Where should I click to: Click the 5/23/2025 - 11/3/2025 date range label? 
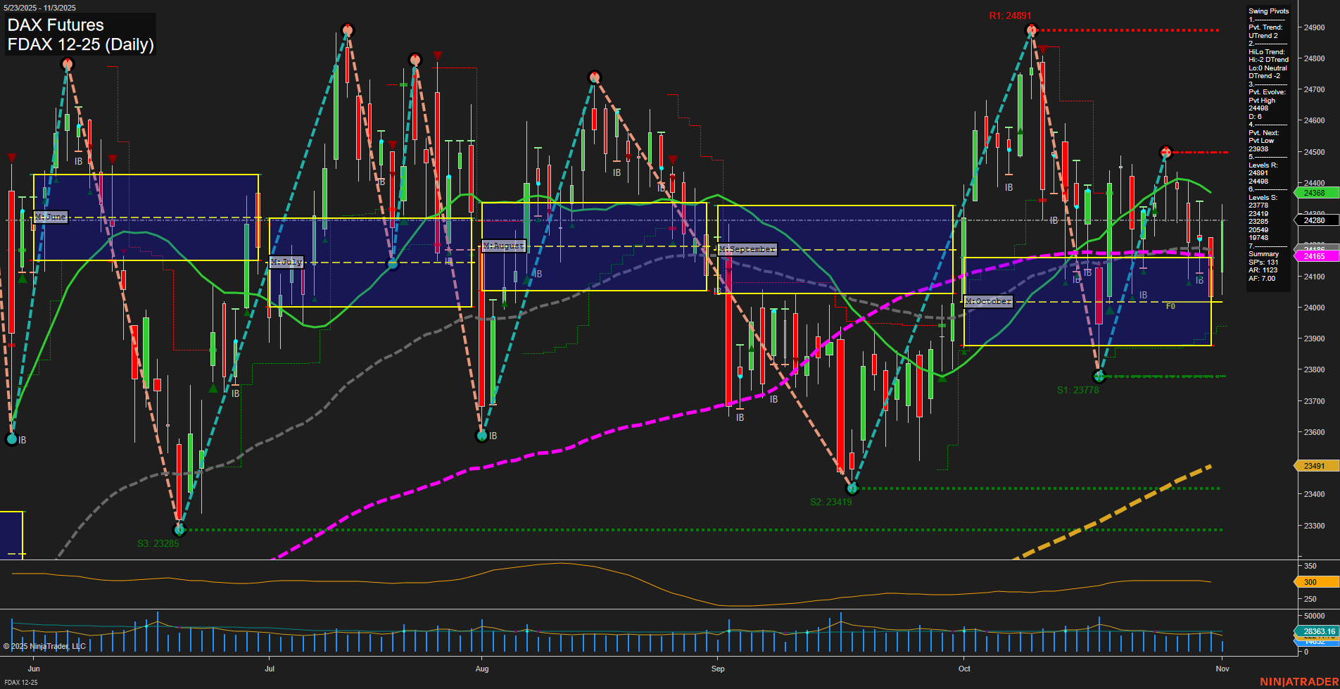39,8
